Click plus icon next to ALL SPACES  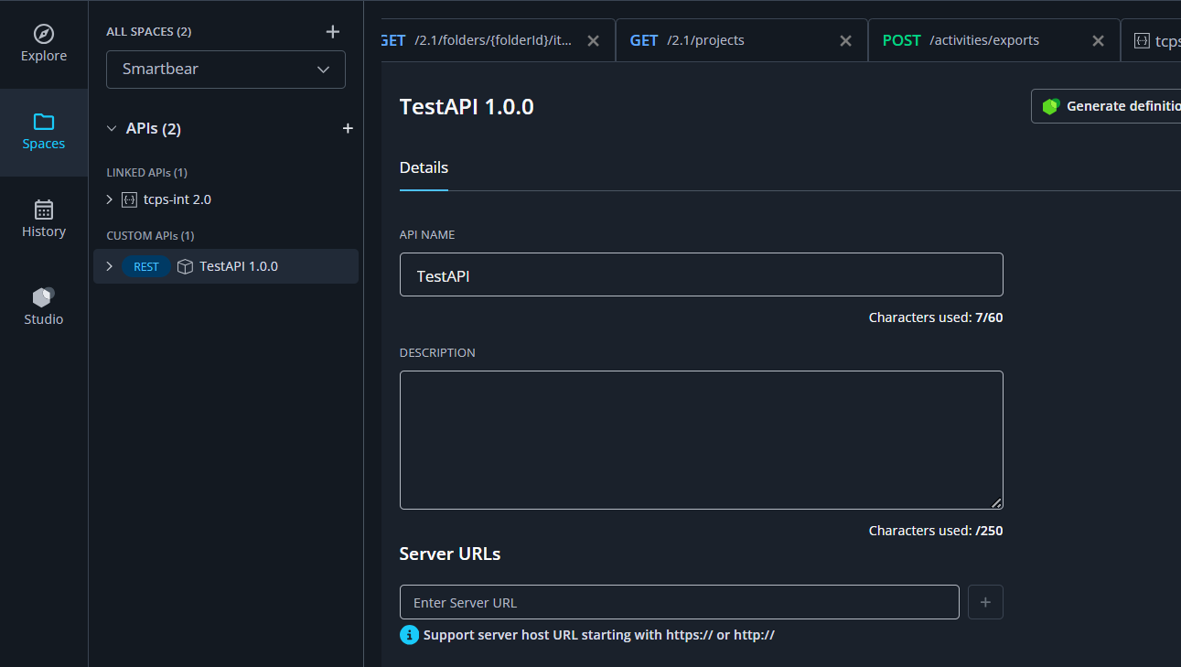(333, 32)
